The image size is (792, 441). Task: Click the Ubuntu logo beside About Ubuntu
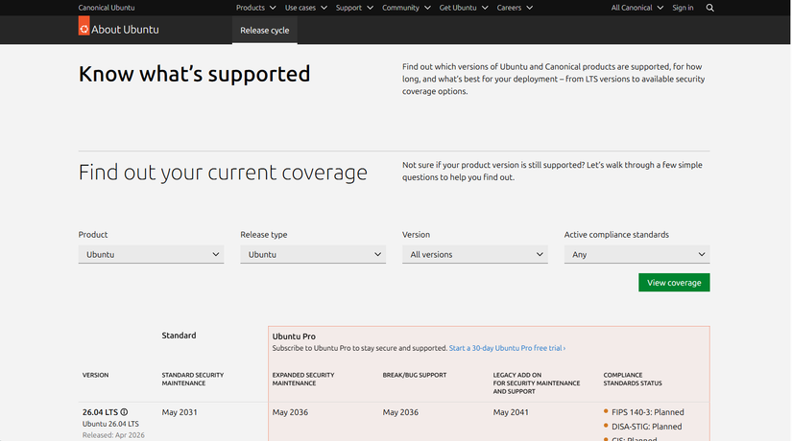(x=84, y=26)
